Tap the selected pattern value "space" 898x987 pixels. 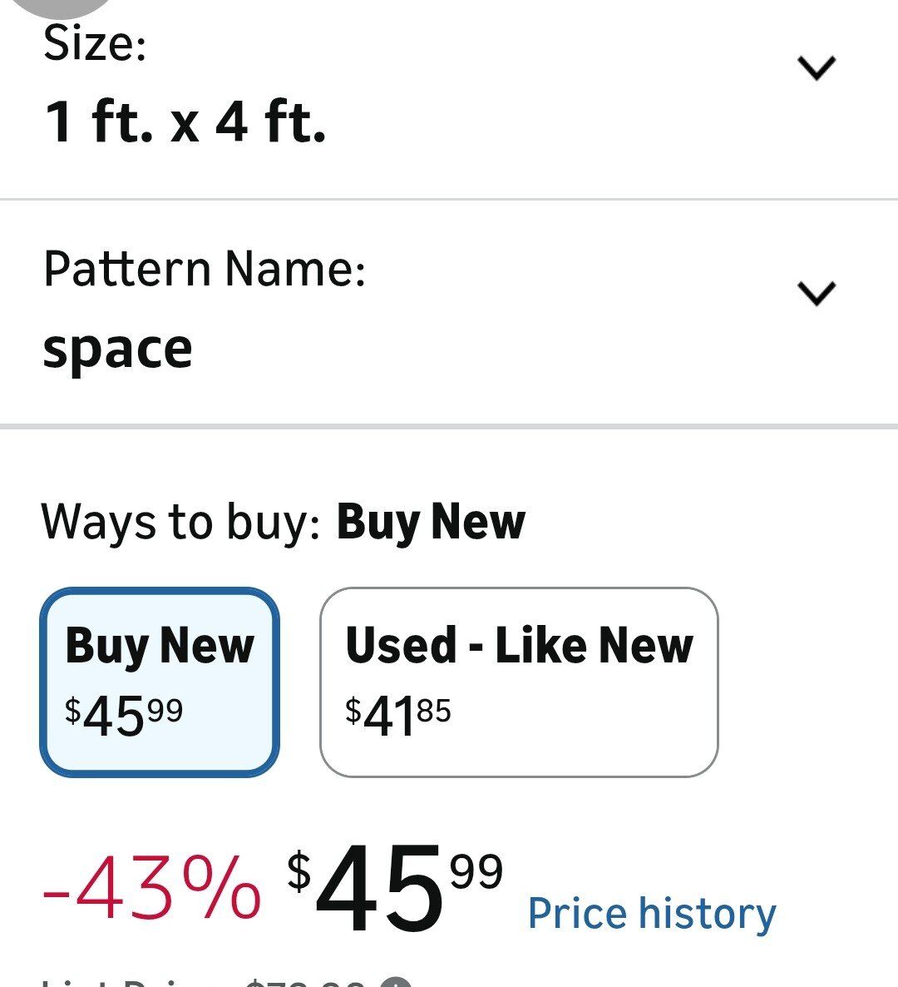117,349
